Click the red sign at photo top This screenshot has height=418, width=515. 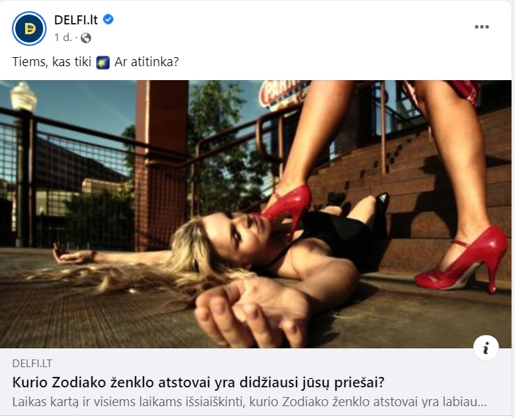pos(283,94)
